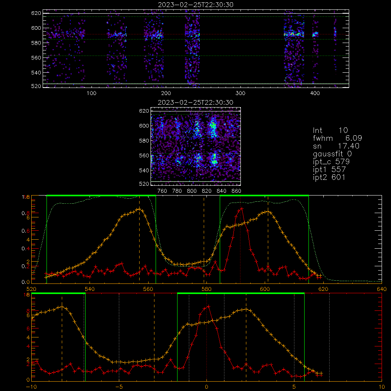Click the small bright spot near x=400 in the top spectrogram
The width and height of the screenshot is (391, 391).
[316, 34]
